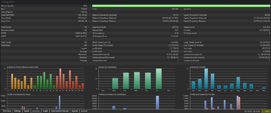
Task: Click Long Trades (won %) value 132 (35.61%)
Action: 264,42
